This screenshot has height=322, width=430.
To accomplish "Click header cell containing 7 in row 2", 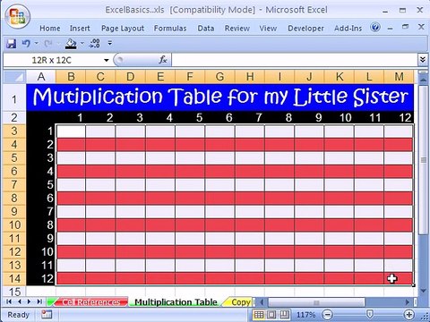I will point(250,117).
